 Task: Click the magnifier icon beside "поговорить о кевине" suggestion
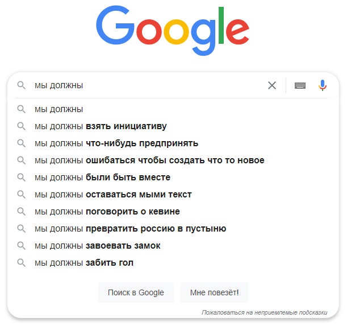coord(21,212)
